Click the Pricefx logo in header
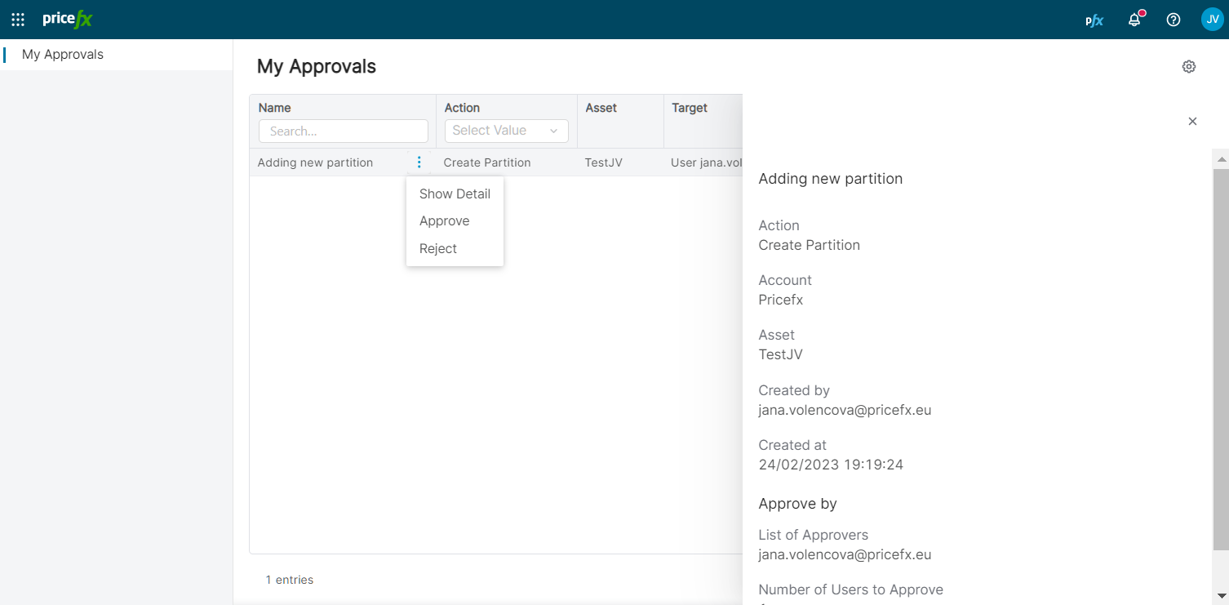 67,20
